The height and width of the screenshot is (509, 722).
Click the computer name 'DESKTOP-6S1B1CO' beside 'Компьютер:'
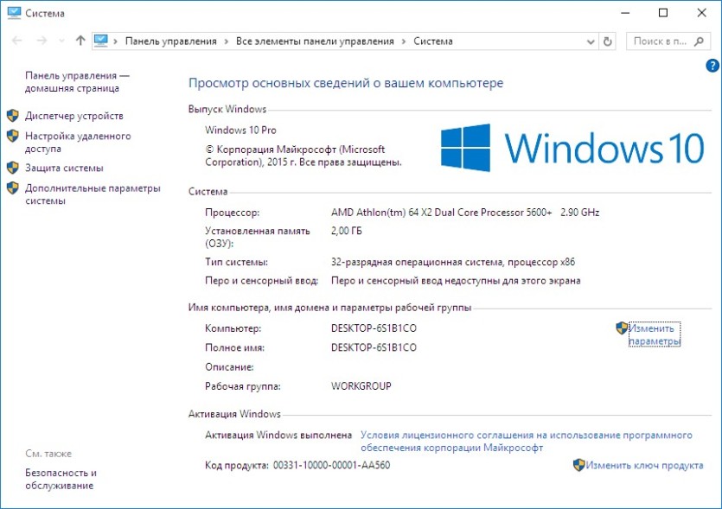[x=374, y=328]
